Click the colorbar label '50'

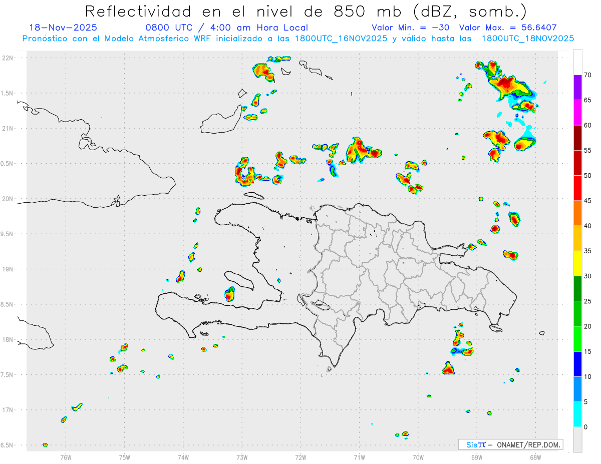coord(587,176)
